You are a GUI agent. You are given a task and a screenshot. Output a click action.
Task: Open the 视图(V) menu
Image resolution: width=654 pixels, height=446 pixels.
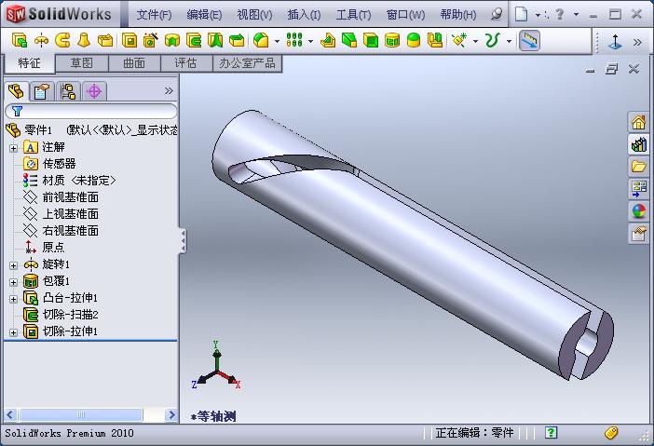point(254,15)
